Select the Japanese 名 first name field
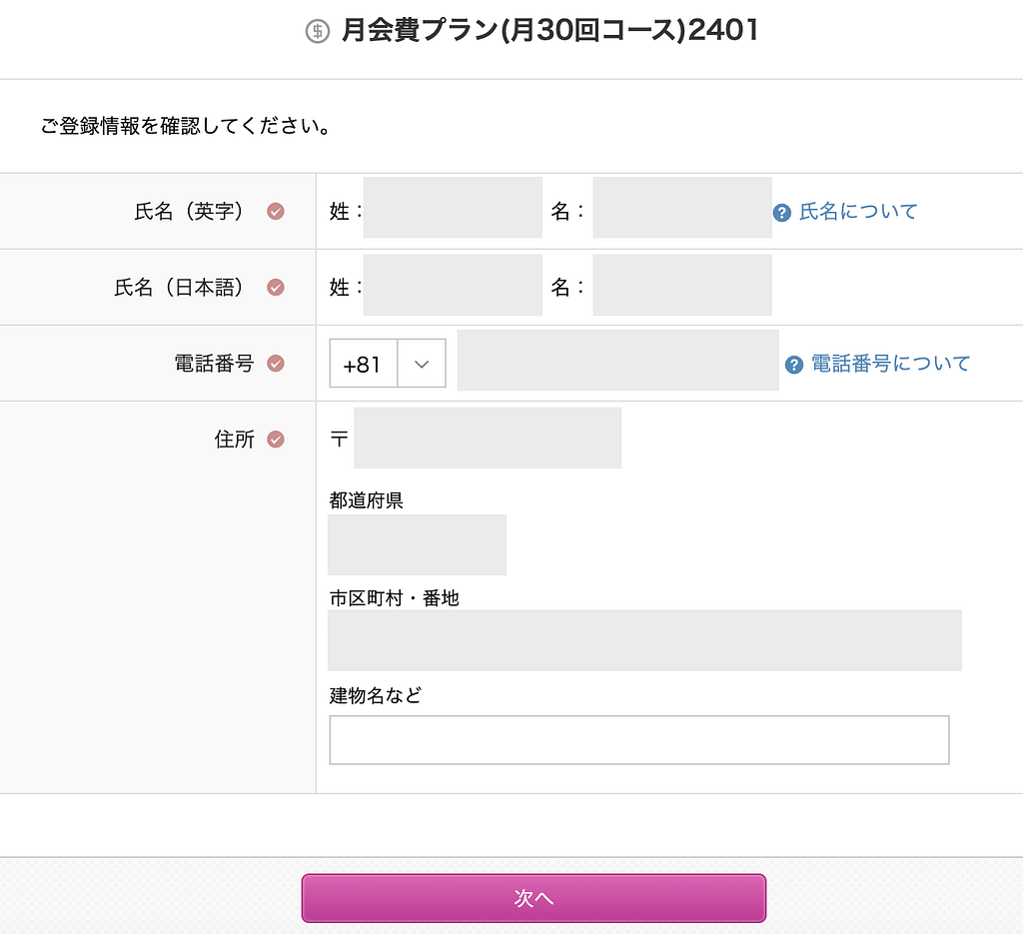This screenshot has height=934, width=1023. 681,286
